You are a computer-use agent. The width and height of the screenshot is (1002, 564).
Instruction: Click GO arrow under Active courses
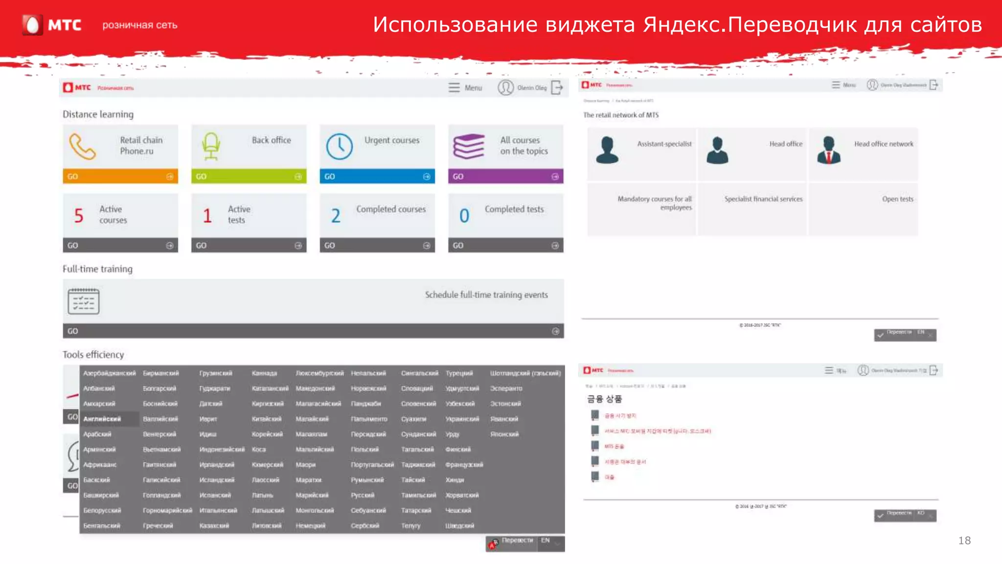169,245
